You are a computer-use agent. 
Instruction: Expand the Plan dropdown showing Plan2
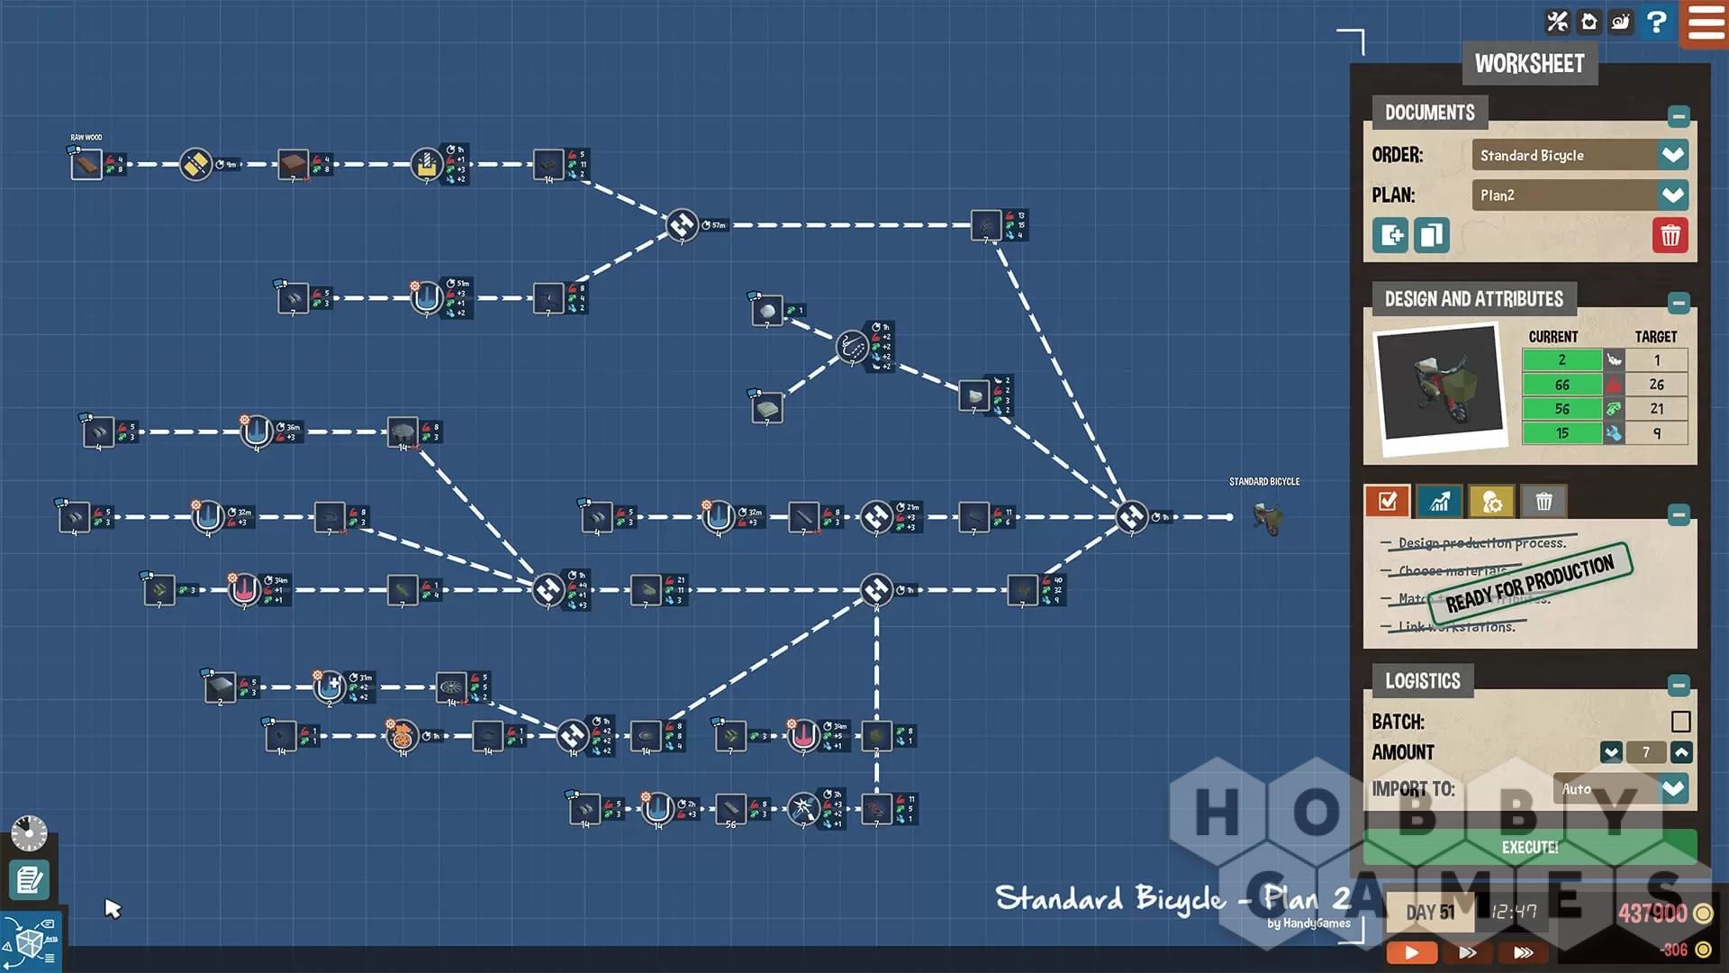[x=1673, y=195]
